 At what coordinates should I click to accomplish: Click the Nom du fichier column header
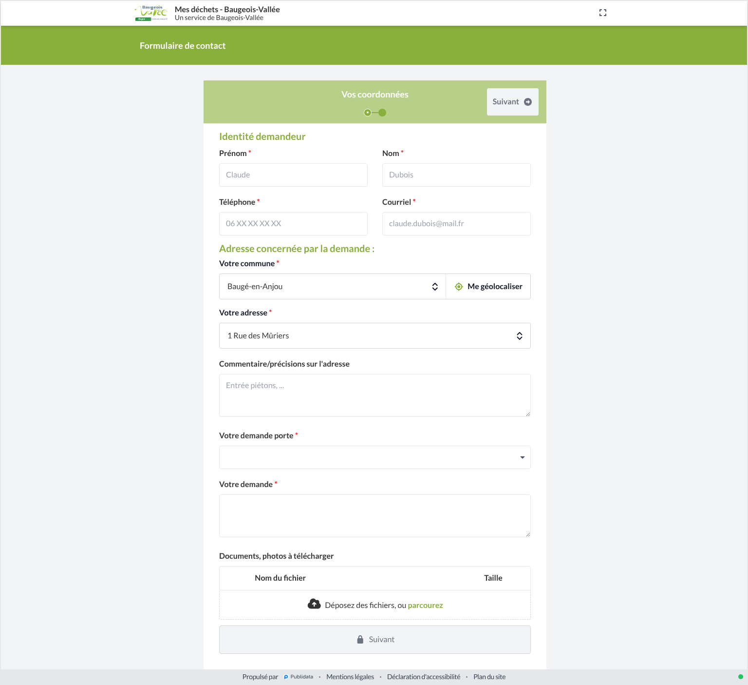280,578
